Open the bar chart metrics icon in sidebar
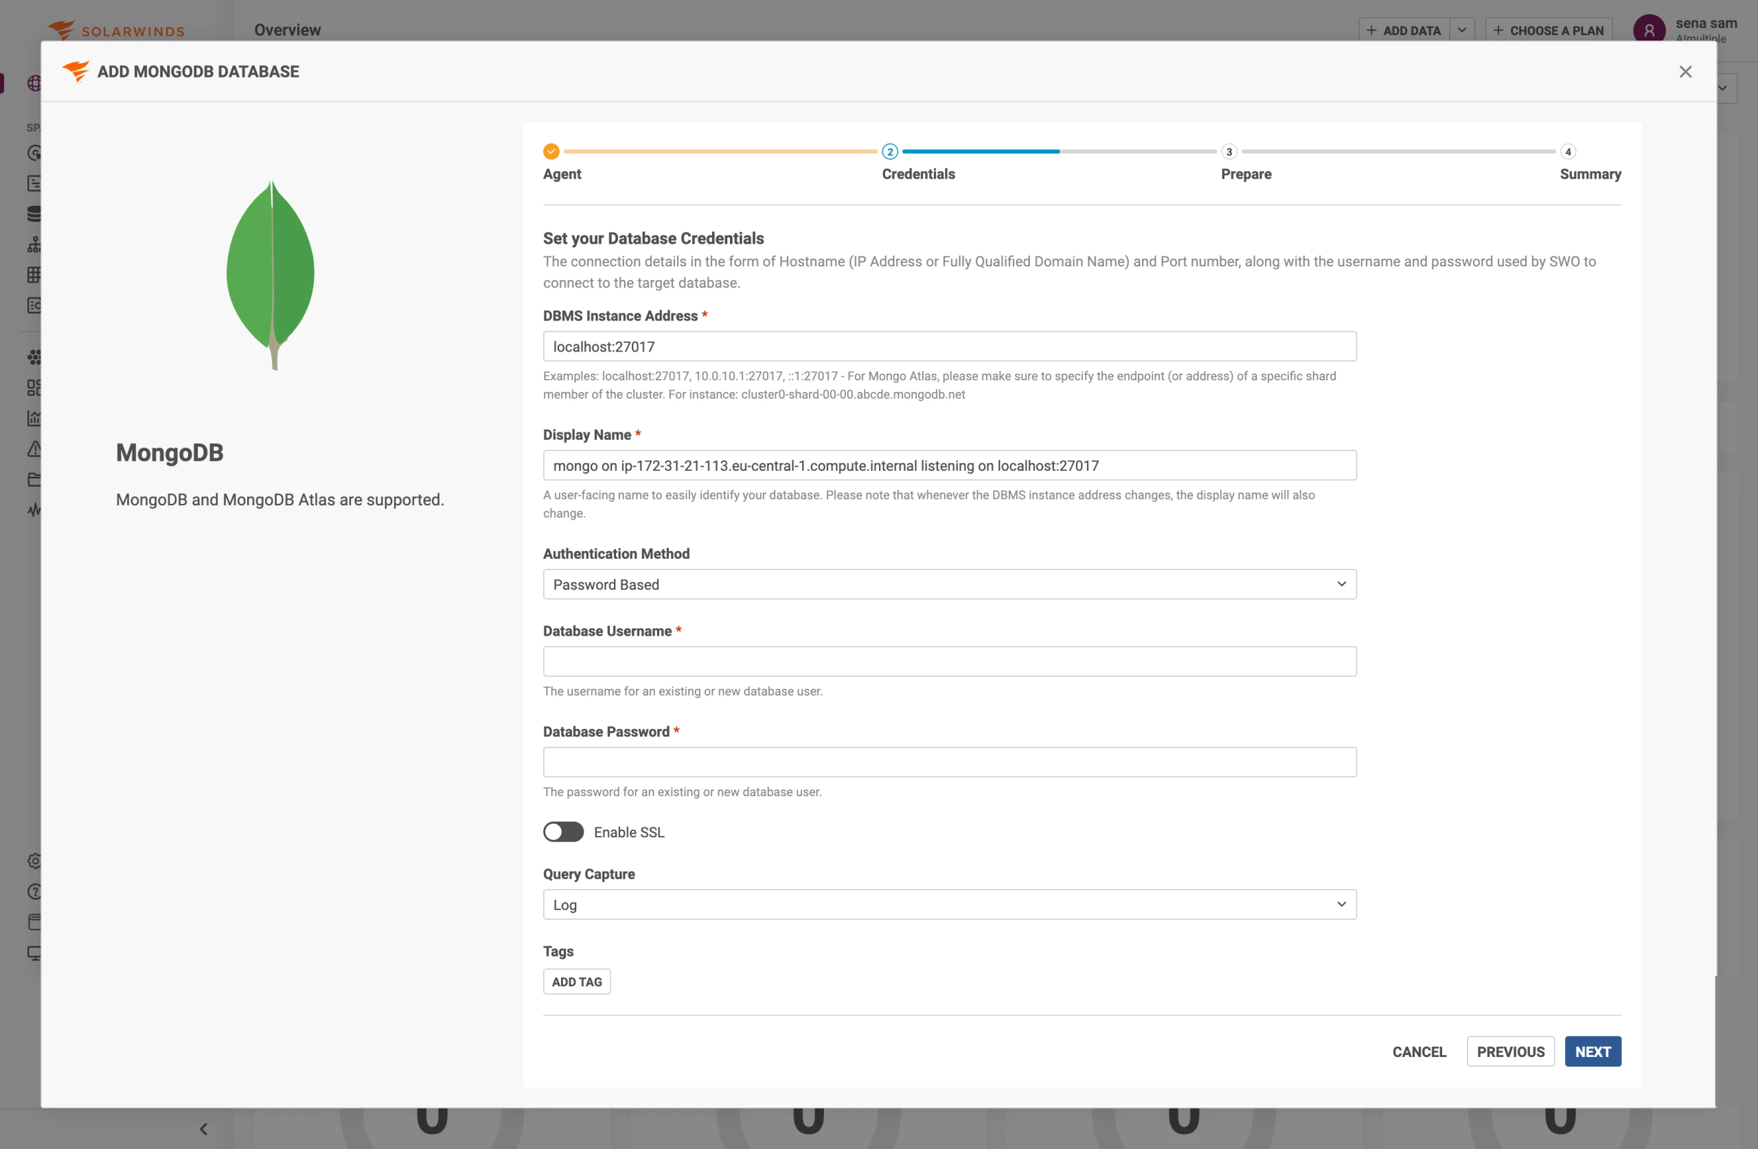This screenshot has height=1149, width=1758. pos(34,418)
